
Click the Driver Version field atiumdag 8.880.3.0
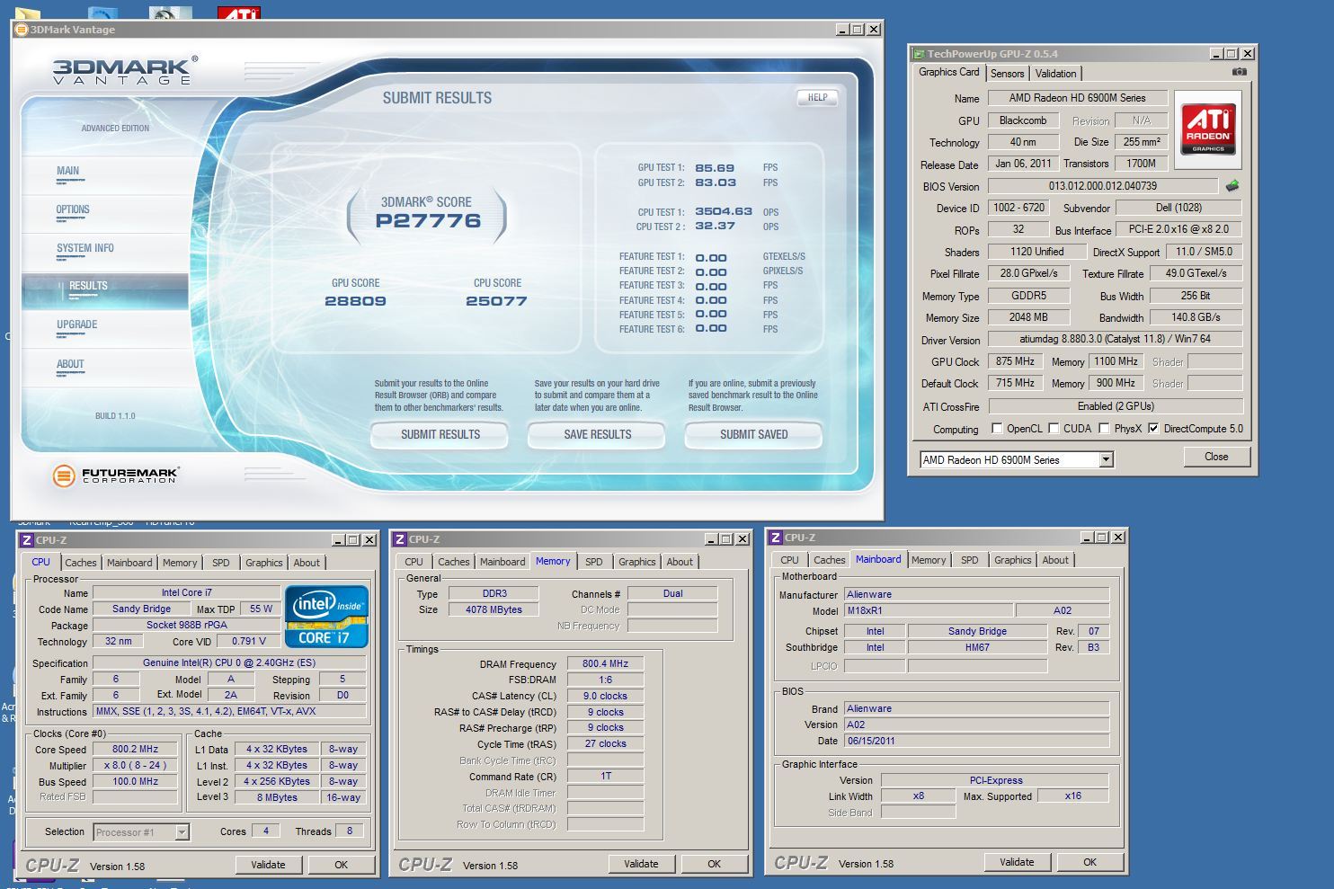point(1115,339)
